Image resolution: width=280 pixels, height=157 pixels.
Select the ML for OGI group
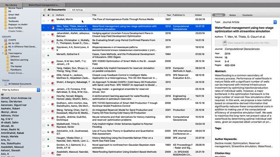14,43
